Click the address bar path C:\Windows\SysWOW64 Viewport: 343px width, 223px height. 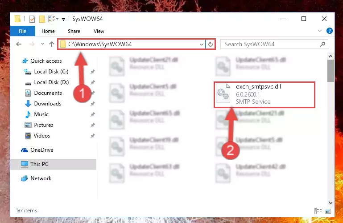pos(100,45)
